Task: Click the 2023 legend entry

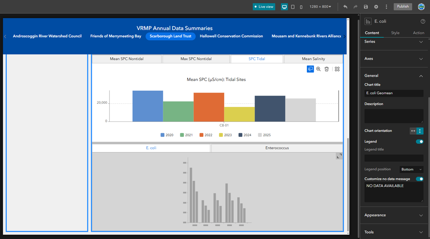Action: click(x=225, y=135)
